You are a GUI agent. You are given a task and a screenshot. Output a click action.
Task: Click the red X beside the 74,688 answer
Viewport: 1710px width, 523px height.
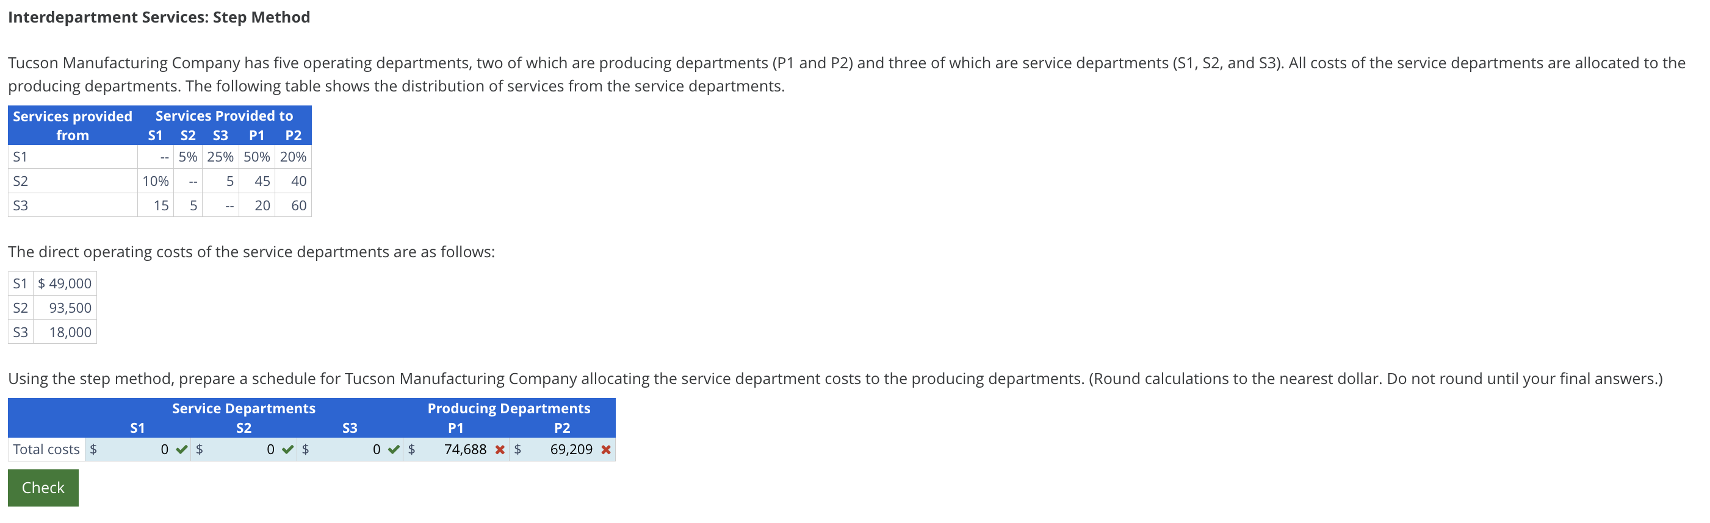(x=500, y=449)
